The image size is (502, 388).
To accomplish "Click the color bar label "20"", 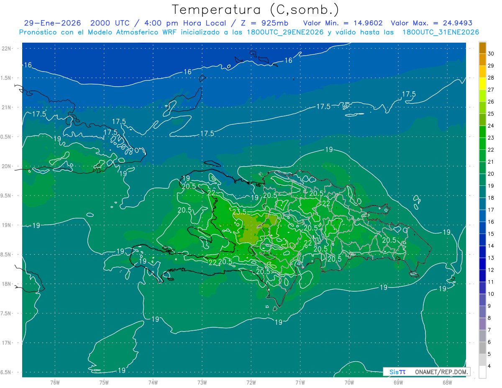I will coord(491,174).
